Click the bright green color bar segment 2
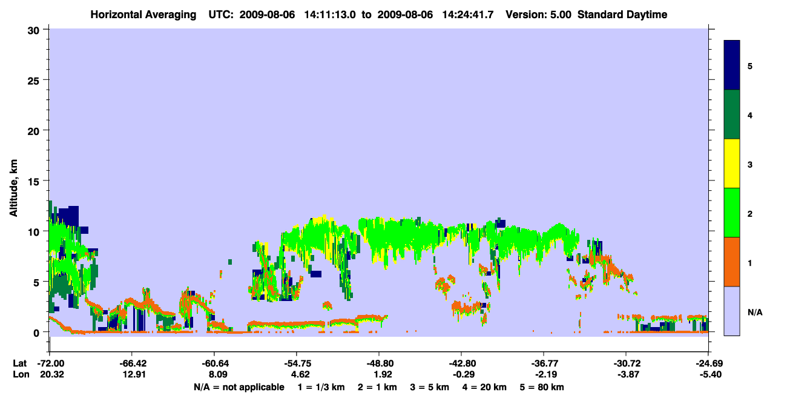 click(732, 213)
